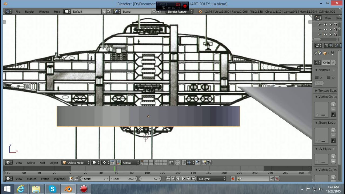Screen dimensions: 345x194
Task: Open Blender from the Windows taskbar
Action: coord(68,189)
